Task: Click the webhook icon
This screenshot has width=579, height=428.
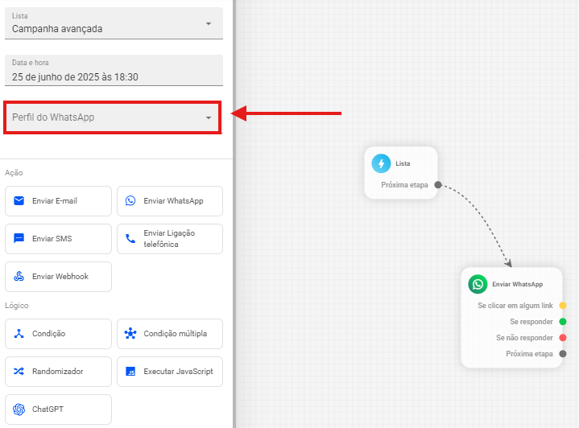Action: coord(19,277)
